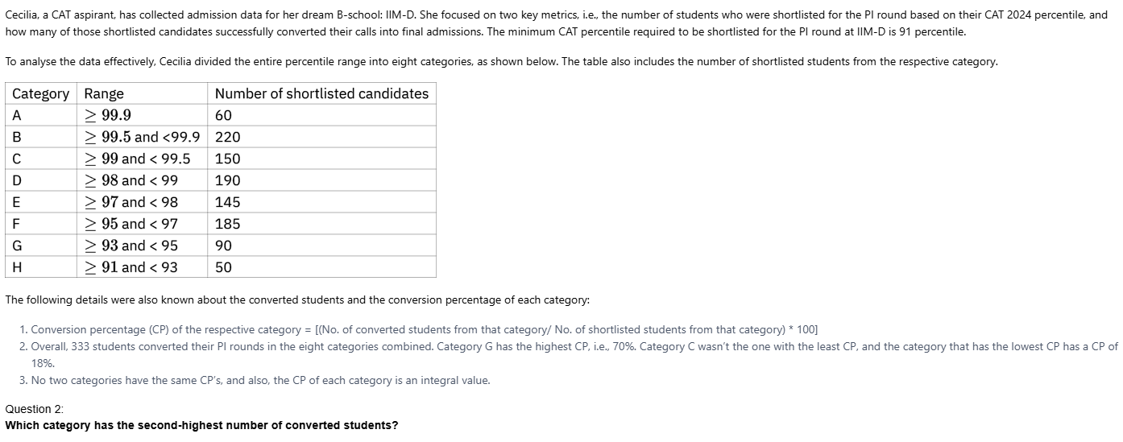
Task: Click the line stating no two categories share CPs
Action: [260, 380]
